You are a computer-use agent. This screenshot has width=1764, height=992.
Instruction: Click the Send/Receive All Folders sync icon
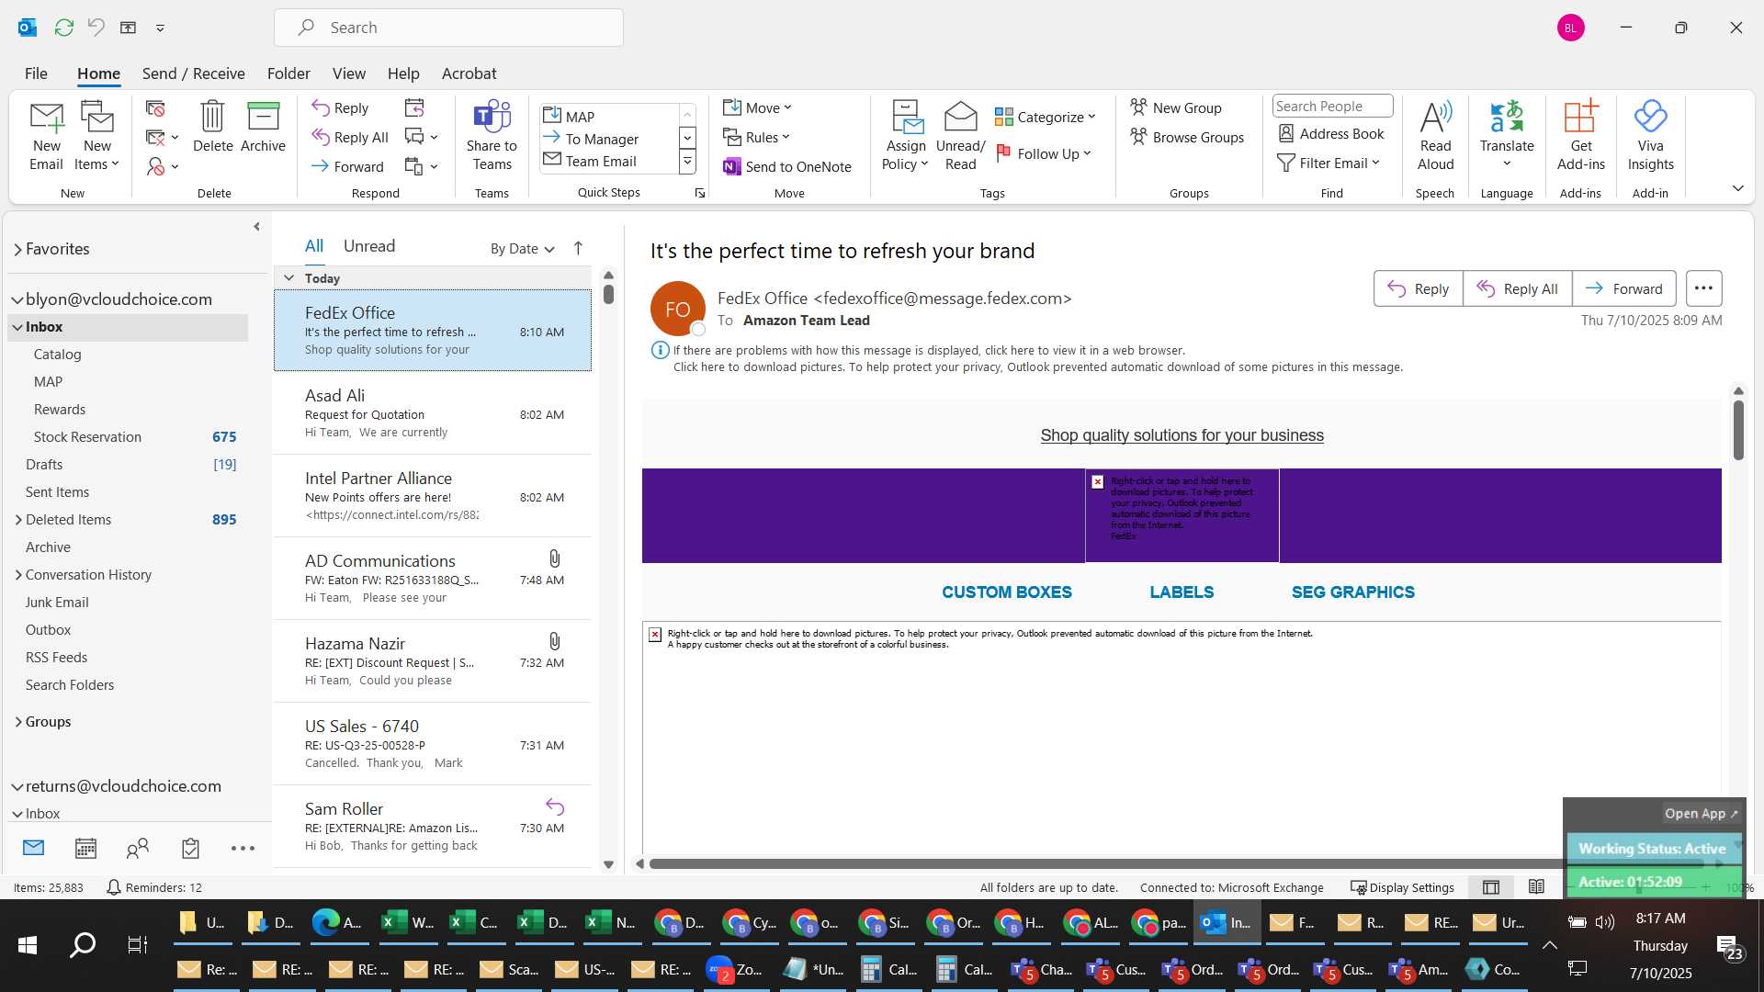click(63, 28)
